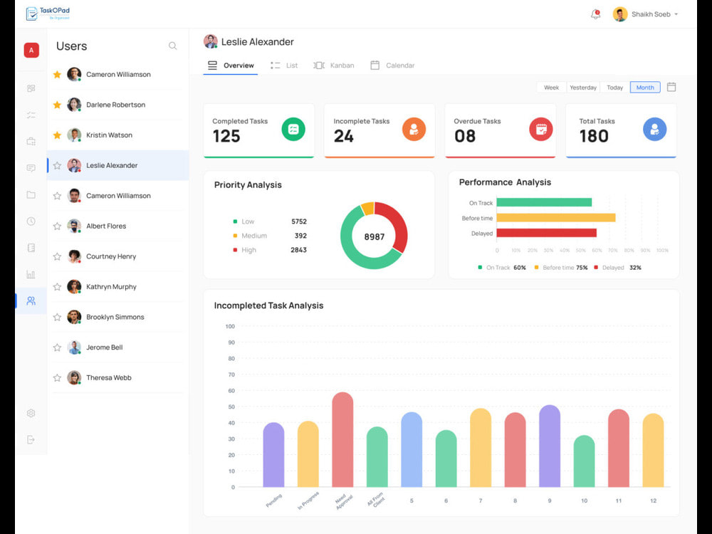Click the orange Incomplete Tasks icon
The height and width of the screenshot is (534, 712).
click(x=414, y=129)
